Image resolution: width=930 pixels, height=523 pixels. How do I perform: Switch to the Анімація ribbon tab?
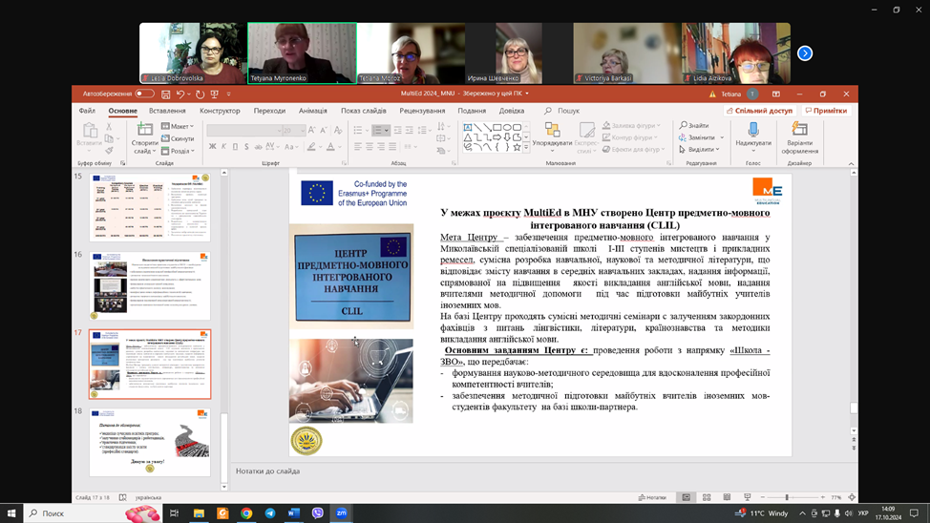[x=312, y=111]
